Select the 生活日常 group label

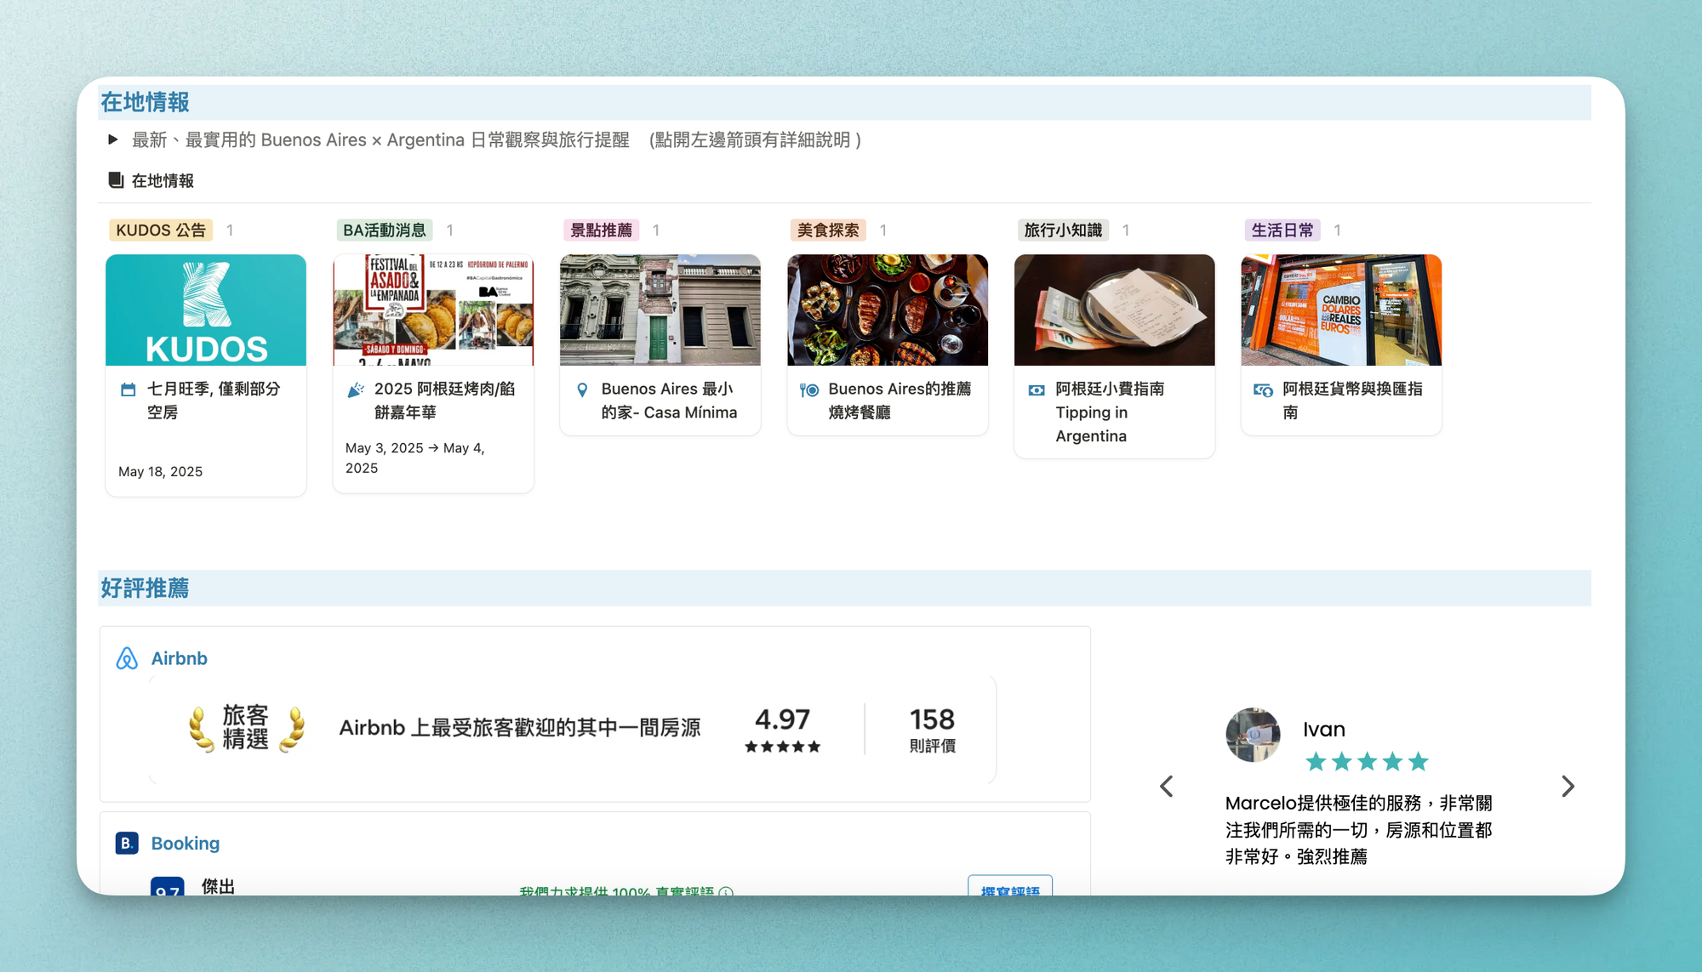(x=1282, y=230)
